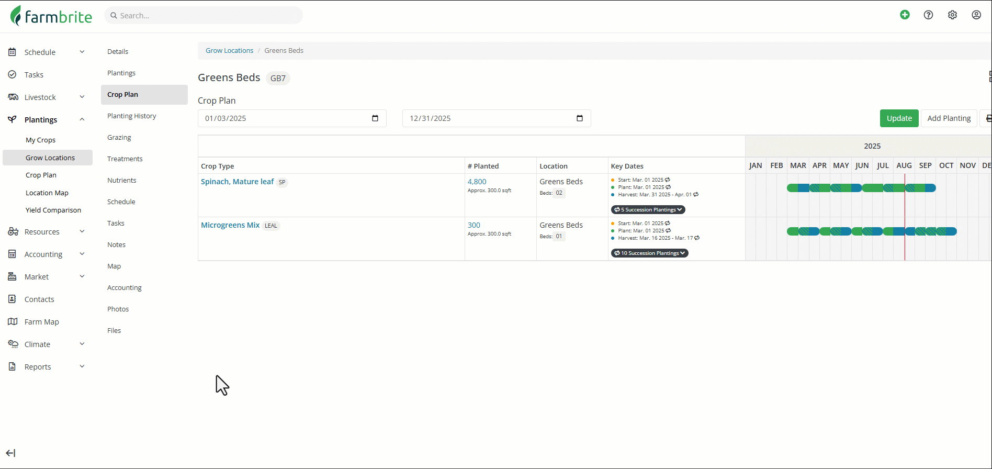Click the recurrence icon beside Microgreens Harvest date
Viewport: 992px width, 469px height.
tap(697, 238)
